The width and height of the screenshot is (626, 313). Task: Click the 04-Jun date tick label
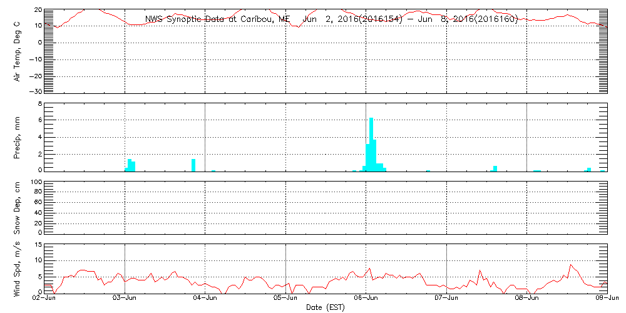click(x=205, y=299)
